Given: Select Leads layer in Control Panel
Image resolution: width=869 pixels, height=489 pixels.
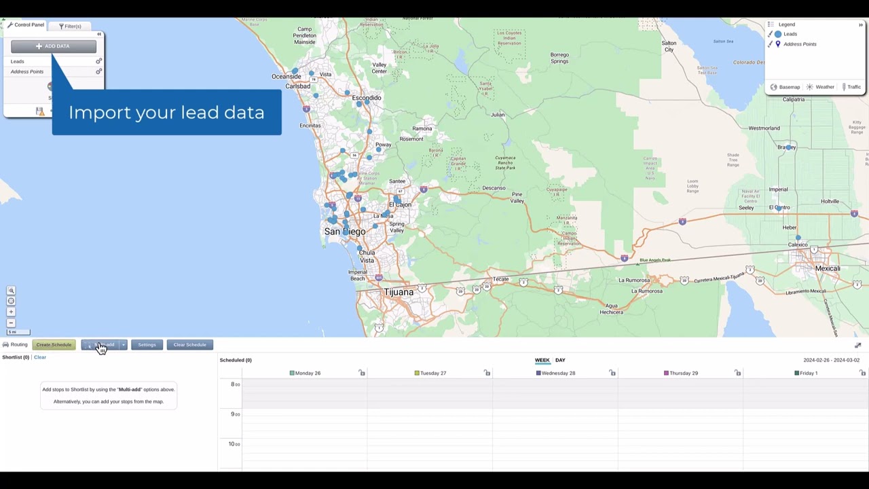Looking at the screenshot, I should point(17,61).
